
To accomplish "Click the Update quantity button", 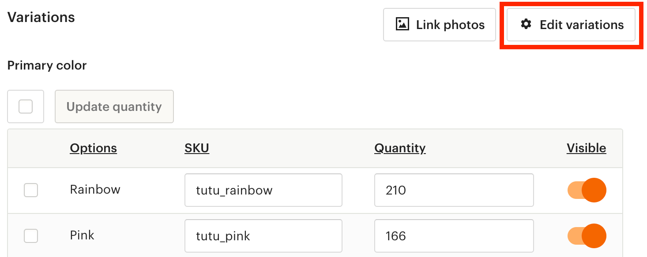I will (114, 106).
